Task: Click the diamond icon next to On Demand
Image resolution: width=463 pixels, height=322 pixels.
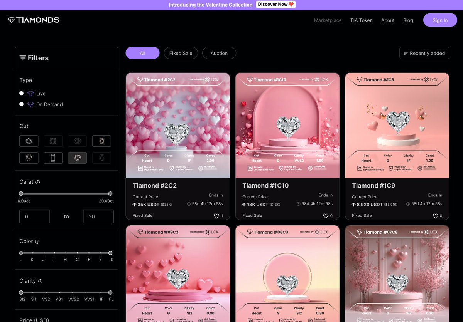Action: coord(30,104)
